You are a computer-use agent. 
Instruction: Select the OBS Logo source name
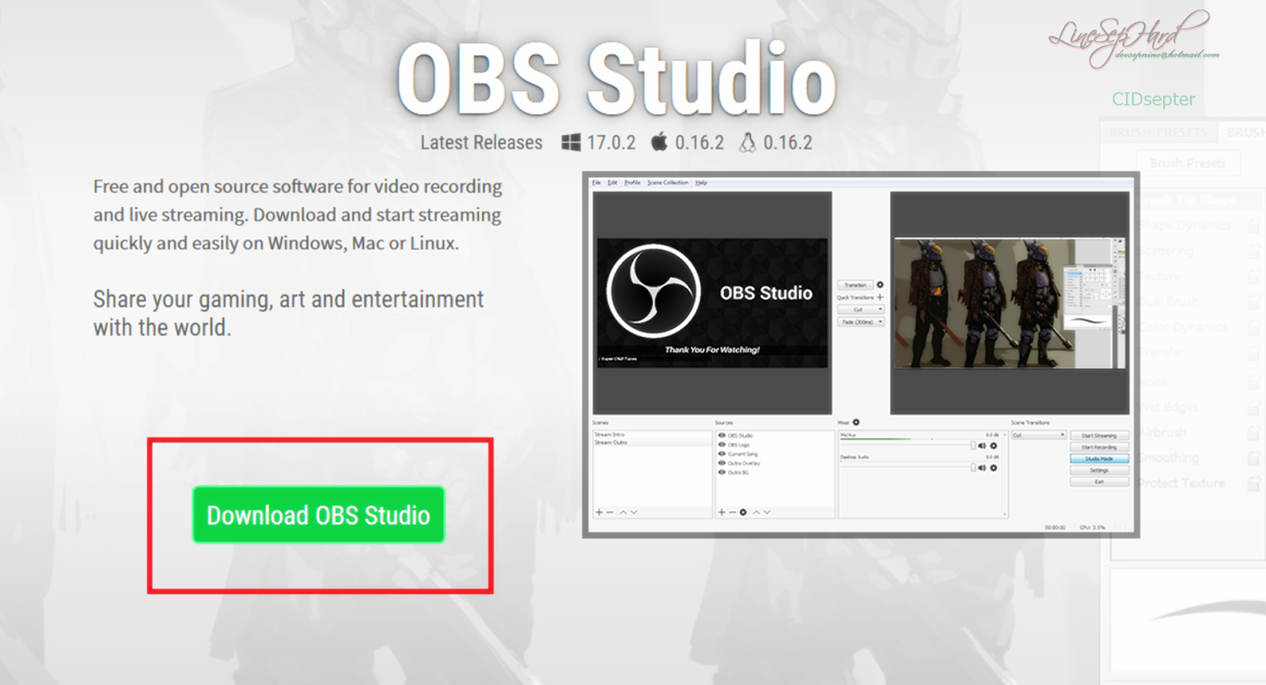click(739, 445)
